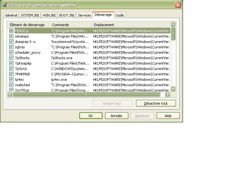This screenshot has width=248, height=181.
Task: Toggle the dumprep 0 -u checkbox
Action: coord(11,42)
